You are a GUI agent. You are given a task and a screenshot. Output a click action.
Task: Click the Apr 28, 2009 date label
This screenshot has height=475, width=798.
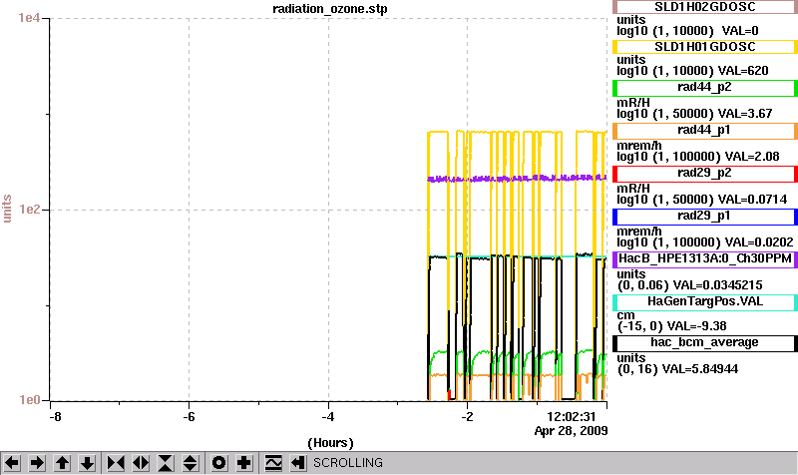(571, 431)
